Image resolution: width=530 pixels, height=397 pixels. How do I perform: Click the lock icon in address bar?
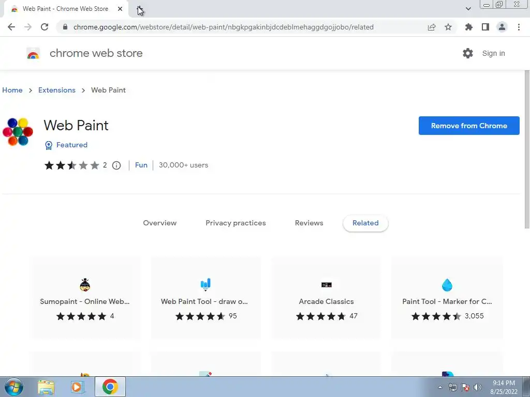pyautogui.click(x=66, y=27)
